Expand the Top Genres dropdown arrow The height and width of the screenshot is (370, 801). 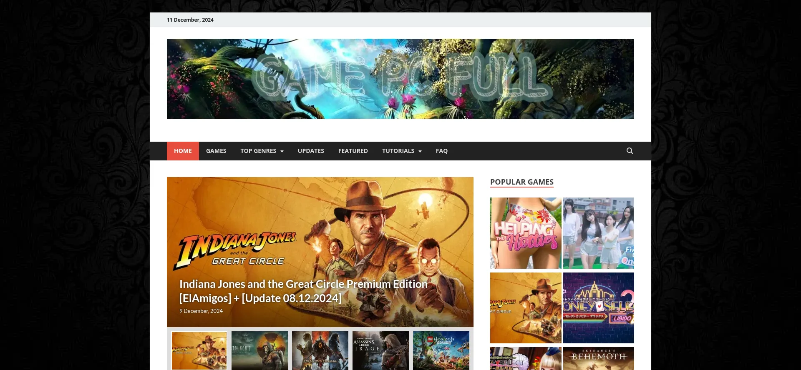click(282, 151)
